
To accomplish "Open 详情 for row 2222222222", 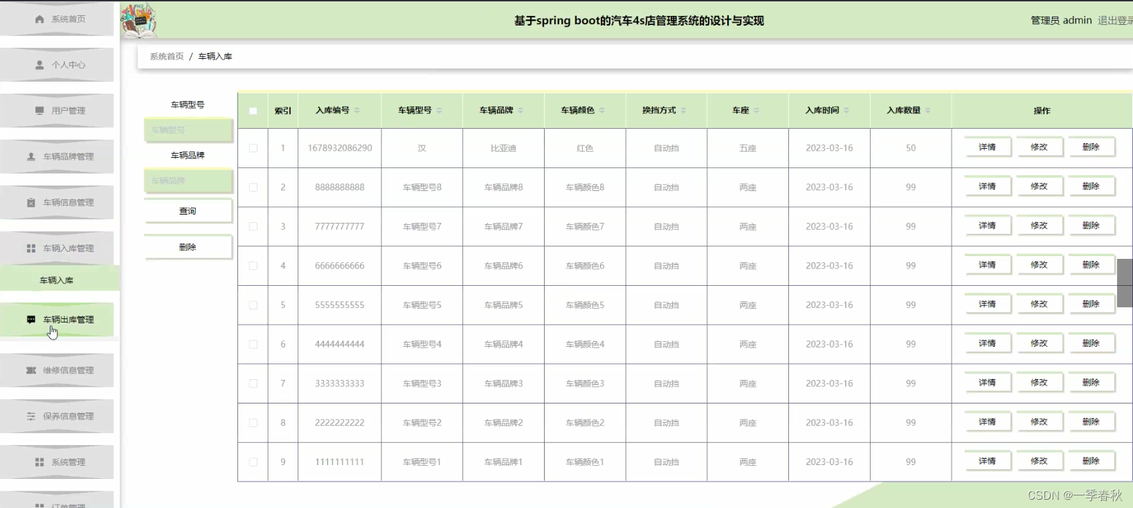I will 987,421.
